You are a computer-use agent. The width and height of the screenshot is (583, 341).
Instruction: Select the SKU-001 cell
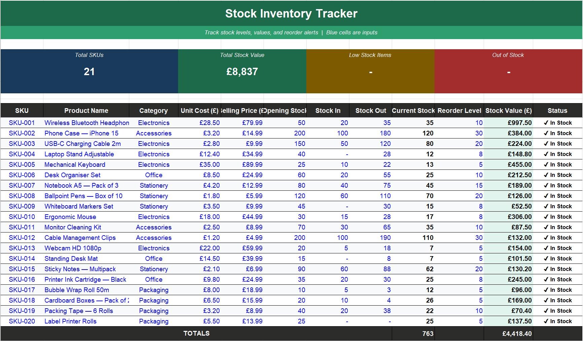tap(22, 123)
